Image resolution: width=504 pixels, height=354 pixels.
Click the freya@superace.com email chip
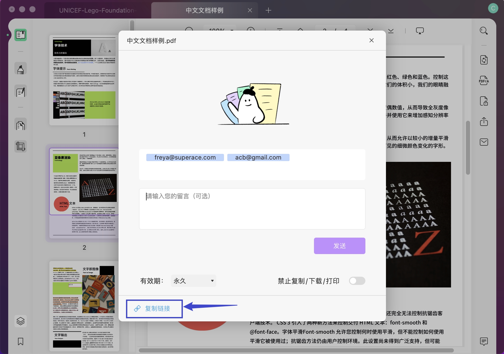click(185, 157)
